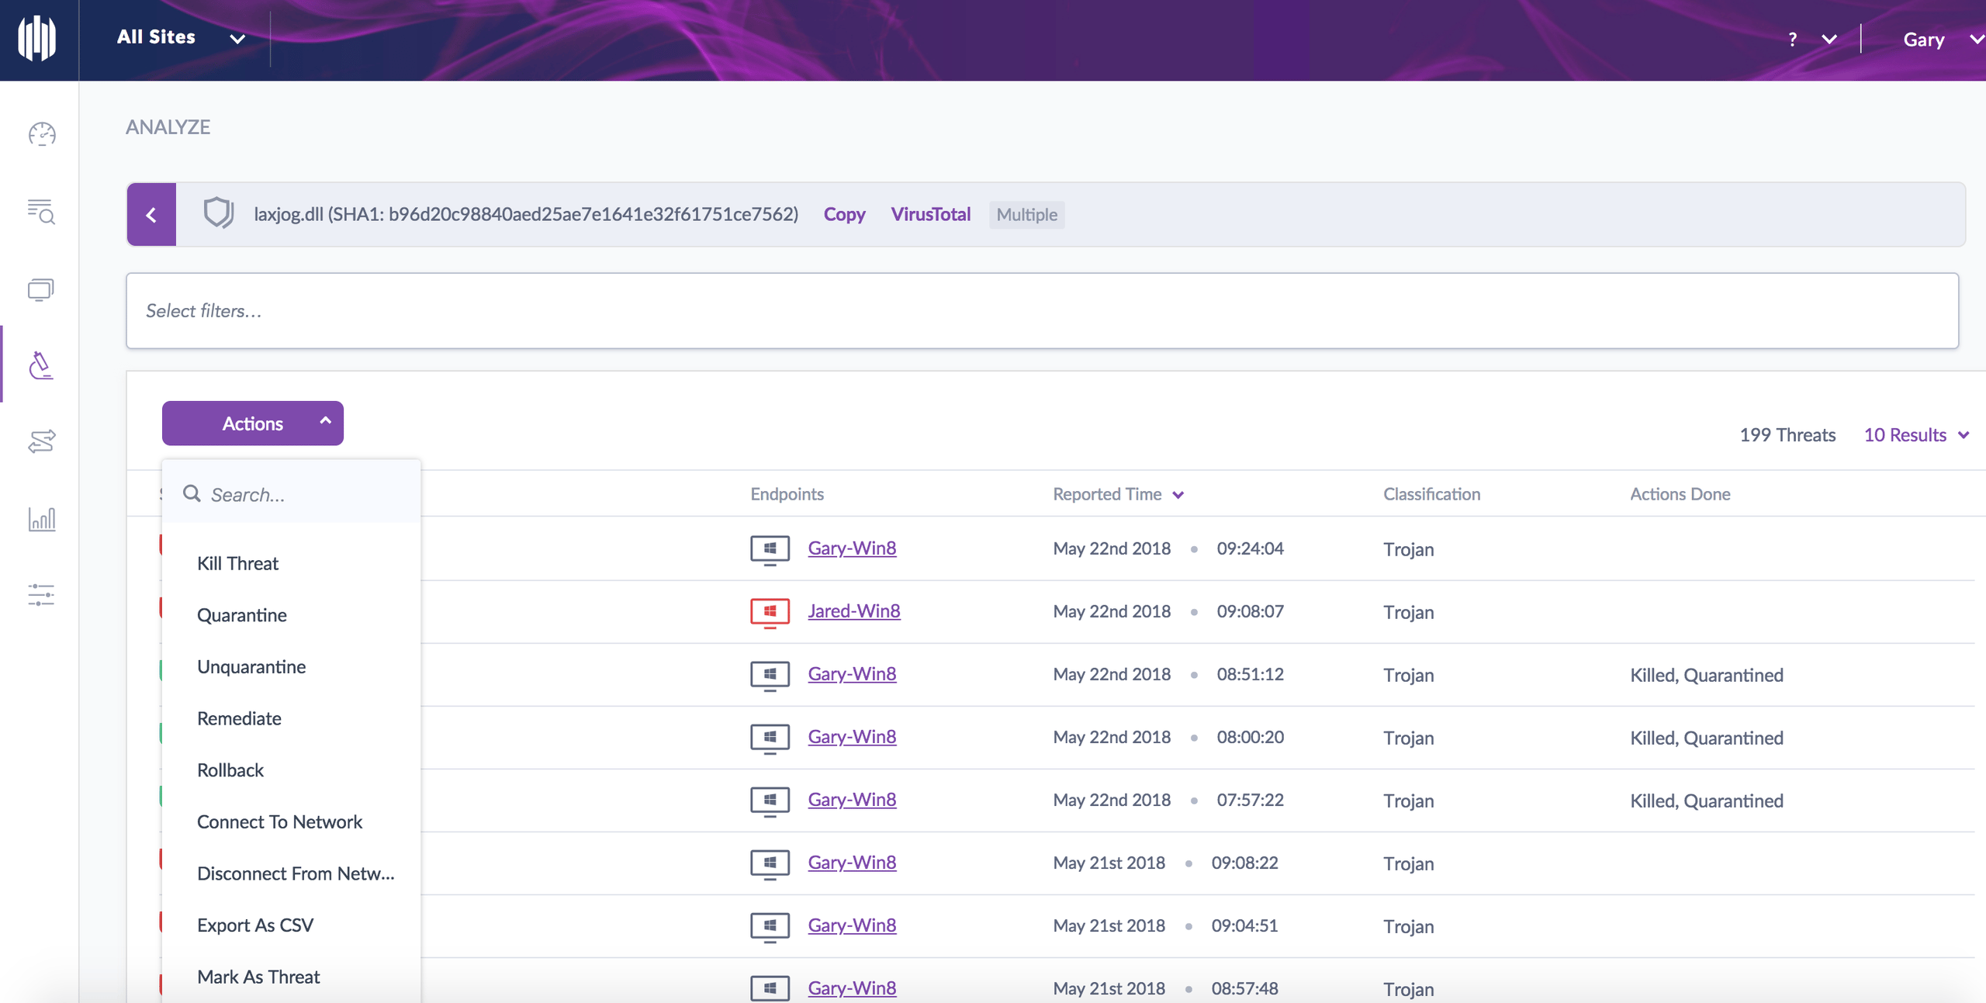Select Quarantine from Actions menu
Screen dimensions: 1986x1003
241,615
